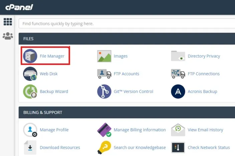
Task: Select Manage Billing Information link
Action: click(140, 130)
